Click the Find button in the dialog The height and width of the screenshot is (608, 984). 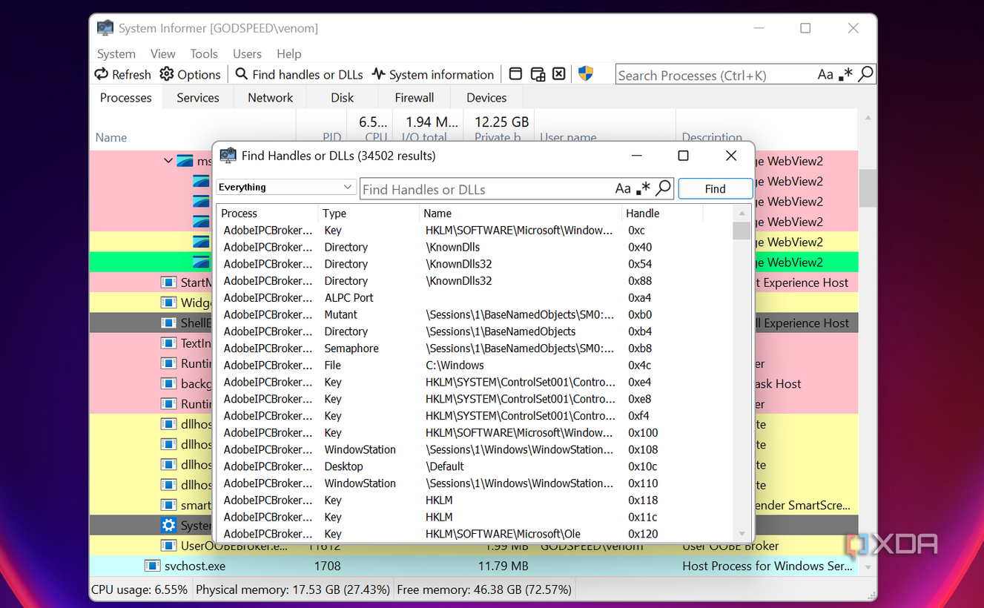(716, 188)
